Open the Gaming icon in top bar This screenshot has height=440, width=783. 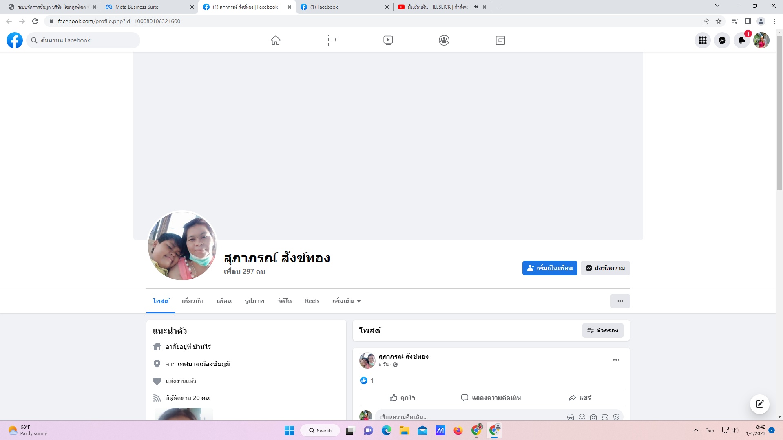(x=500, y=40)
